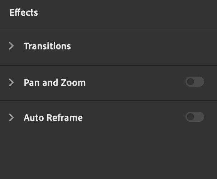The width and height of the screenshot is (217, 179).
Task: Click the Effects heading text
Action: pyautogui.click(x=24, y=13)
